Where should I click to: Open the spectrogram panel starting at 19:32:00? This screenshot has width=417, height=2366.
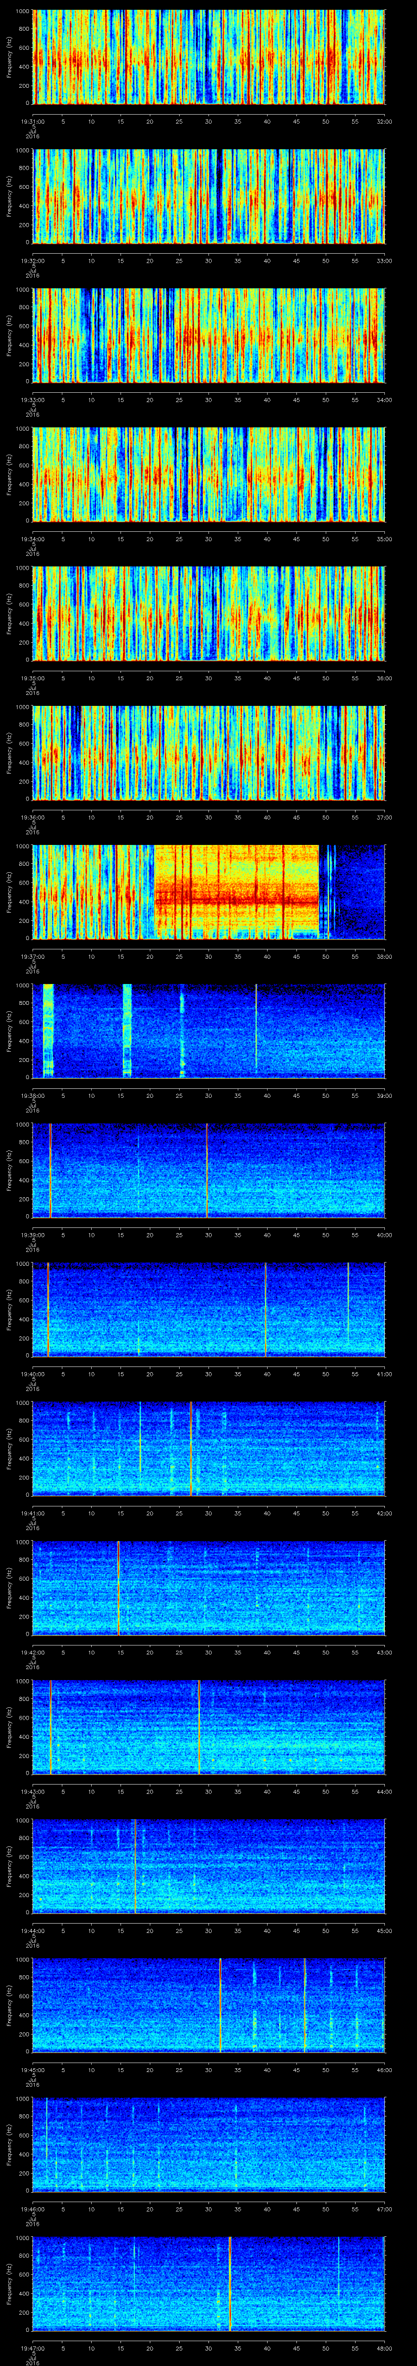tap(209, 197)
